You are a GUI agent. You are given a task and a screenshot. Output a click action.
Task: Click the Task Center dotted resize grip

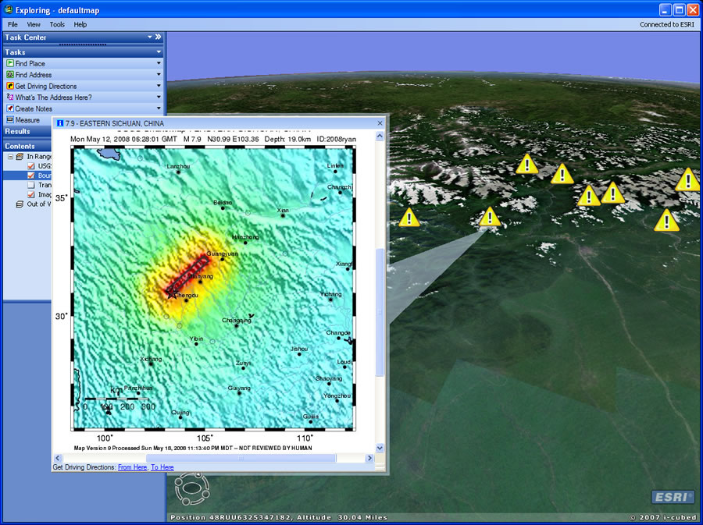coord(83,44)
